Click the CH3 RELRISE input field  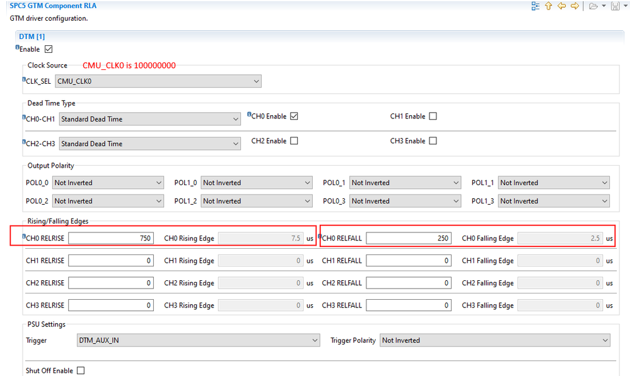(111, 305)
